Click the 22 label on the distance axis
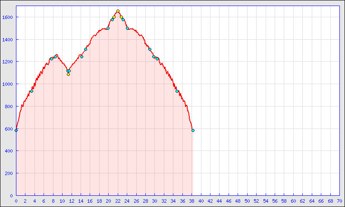Viewport: 345px width, 207px height. tap(118, 201)
